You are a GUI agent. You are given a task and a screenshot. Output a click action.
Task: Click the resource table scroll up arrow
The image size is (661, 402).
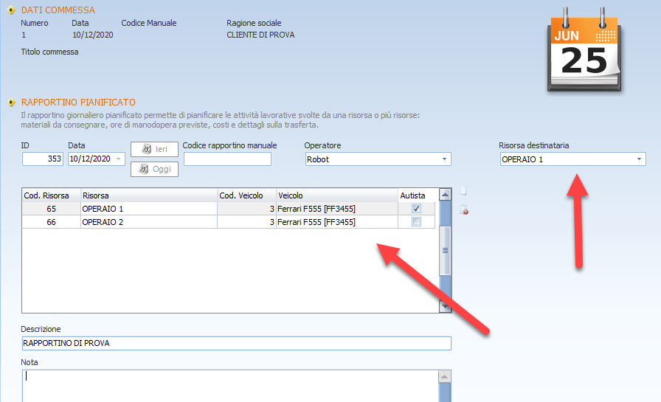[445, 194]
